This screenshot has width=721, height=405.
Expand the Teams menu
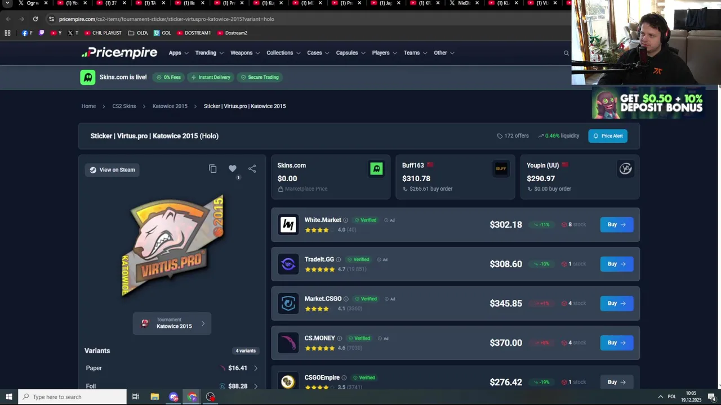(x=415, y=53)
